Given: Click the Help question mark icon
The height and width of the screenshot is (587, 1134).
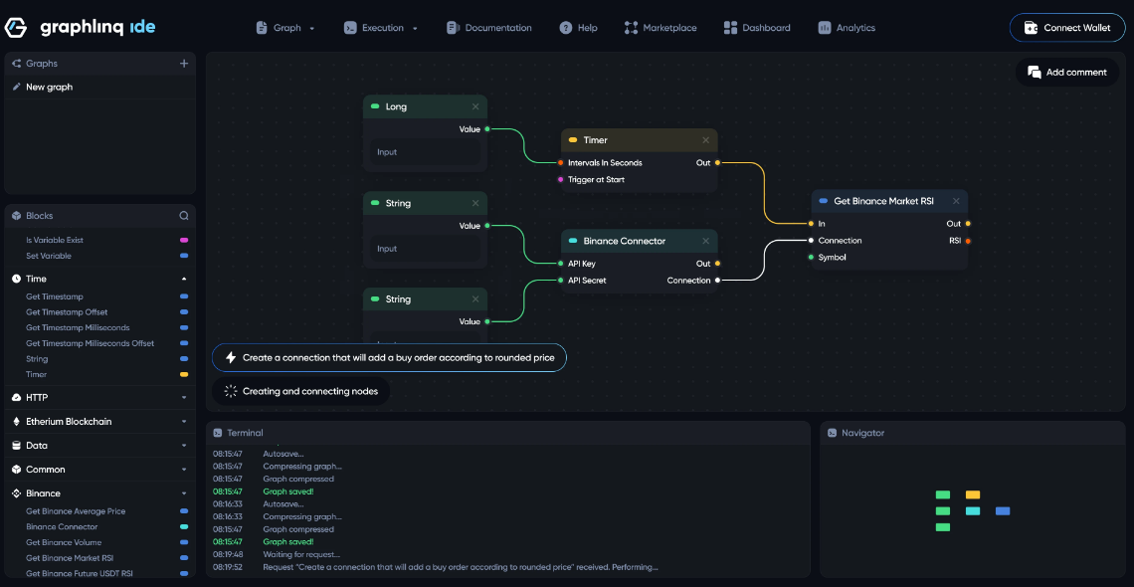Looking at the screenshot, I should (564, 27).
